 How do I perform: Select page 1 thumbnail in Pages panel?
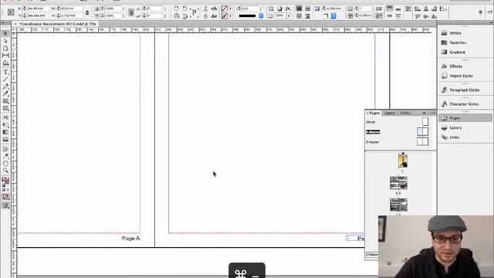tap(403, 161)
